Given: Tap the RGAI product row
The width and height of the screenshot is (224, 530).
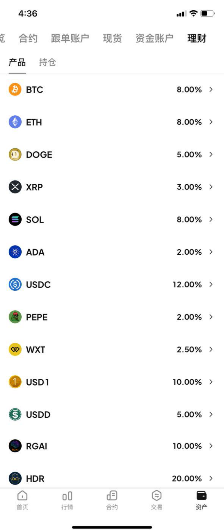Looking at the screenshot, I should pyautogui.click(x=108, y=446).
